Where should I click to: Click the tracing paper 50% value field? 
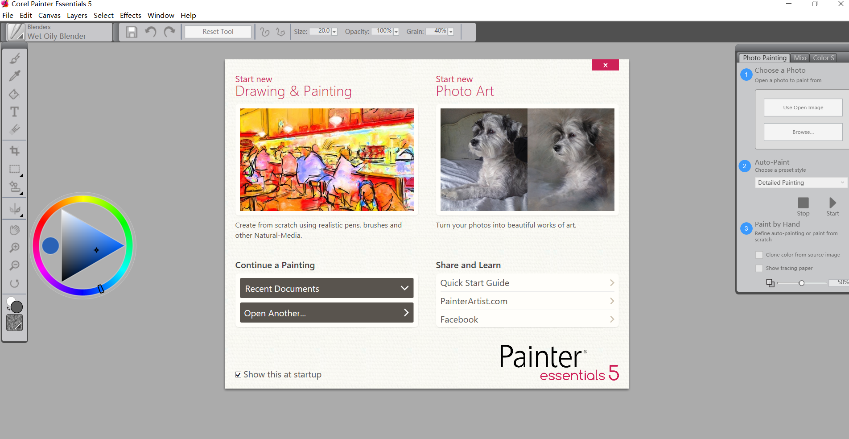[x=839, y=282]
